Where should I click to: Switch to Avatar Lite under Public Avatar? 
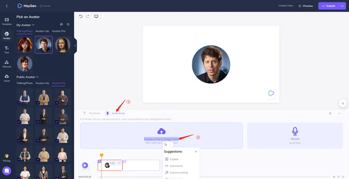(x=42, y=83)
